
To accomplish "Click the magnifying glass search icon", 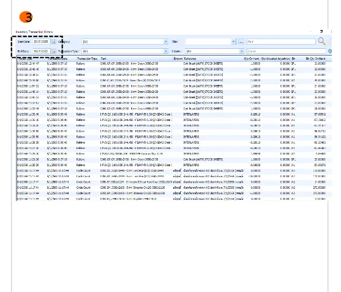I will [322, 41].
